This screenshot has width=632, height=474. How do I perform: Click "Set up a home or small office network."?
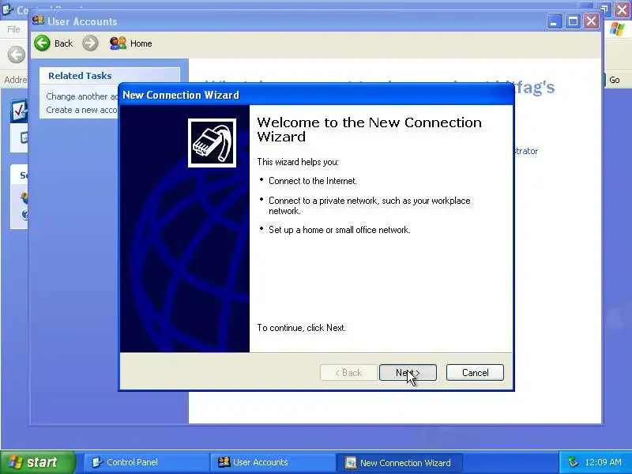click(x=340, y=230)
